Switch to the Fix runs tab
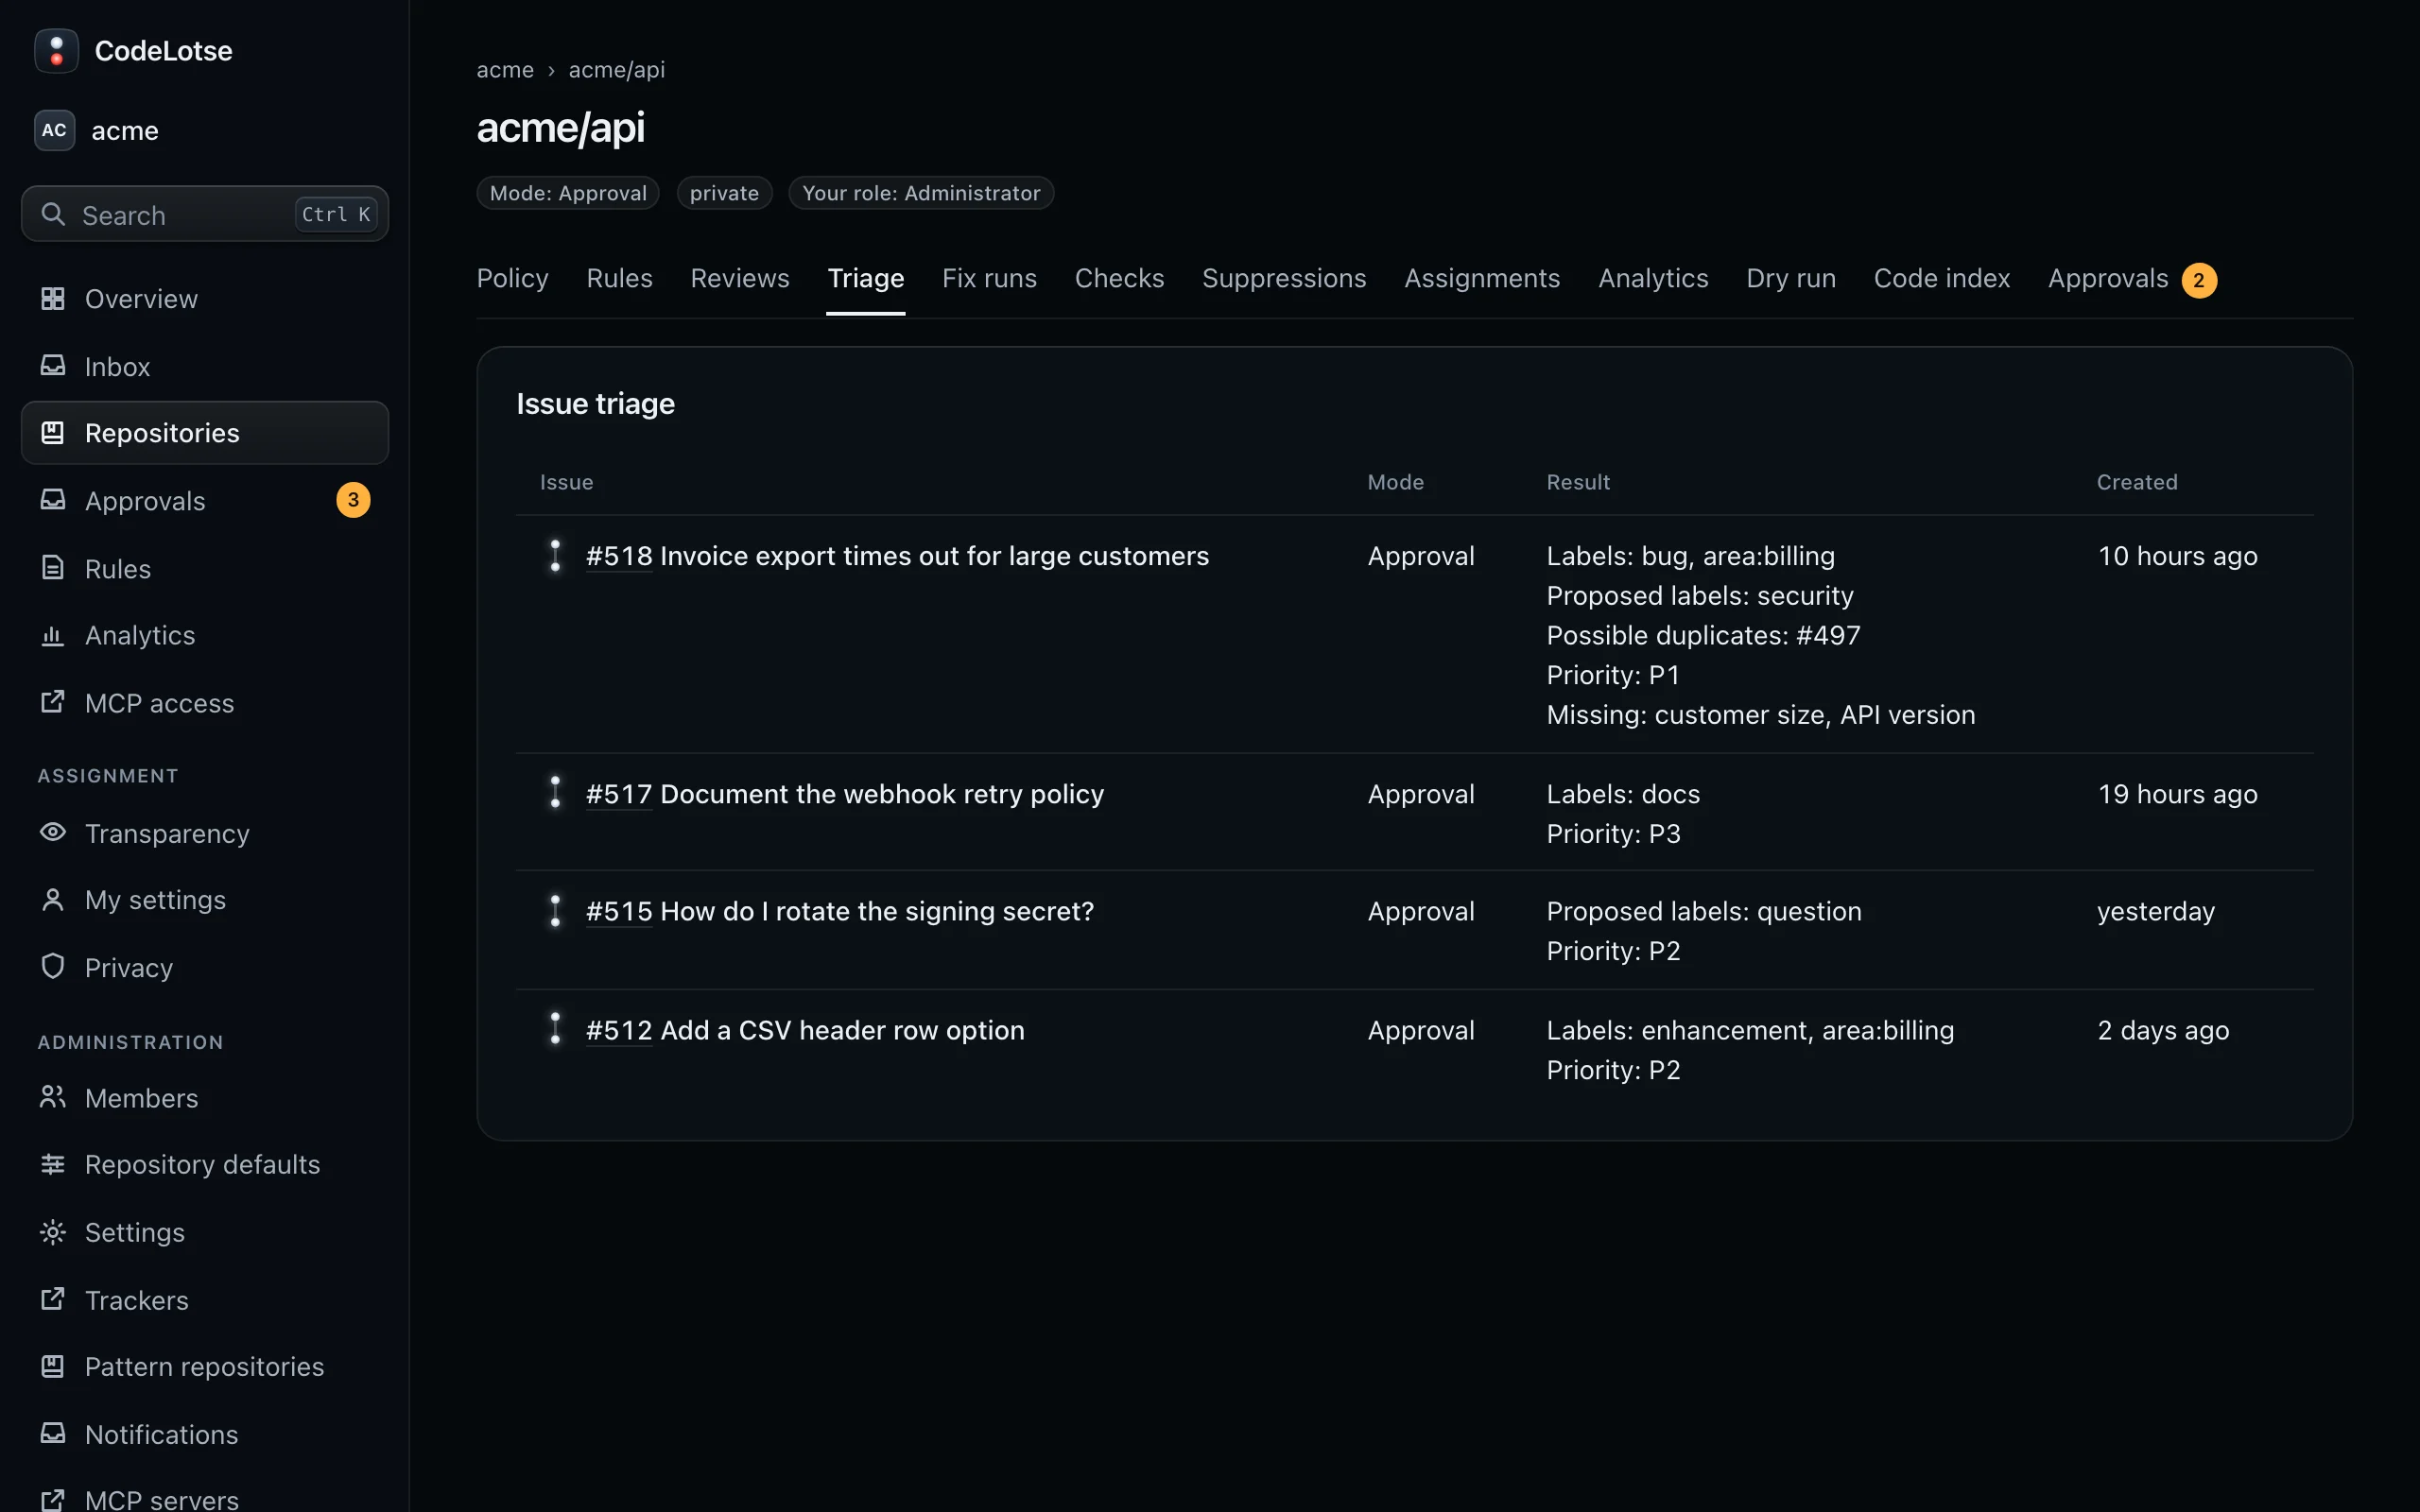Viewport: 2420px width, 1512px height. 989,278
